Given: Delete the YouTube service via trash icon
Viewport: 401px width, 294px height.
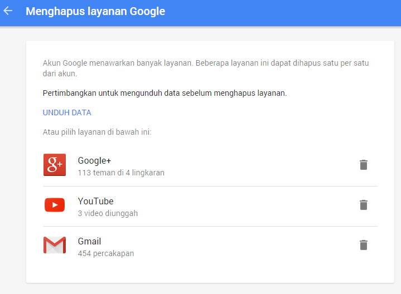Looking at the screenshot, I should point(364,205).
